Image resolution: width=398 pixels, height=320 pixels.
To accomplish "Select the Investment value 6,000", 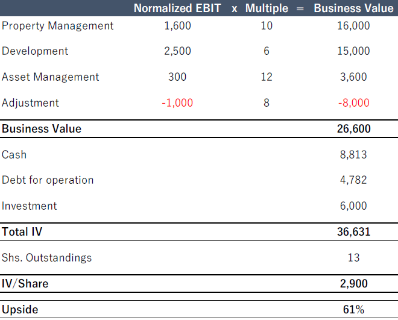I will click(x=353, y=206).
